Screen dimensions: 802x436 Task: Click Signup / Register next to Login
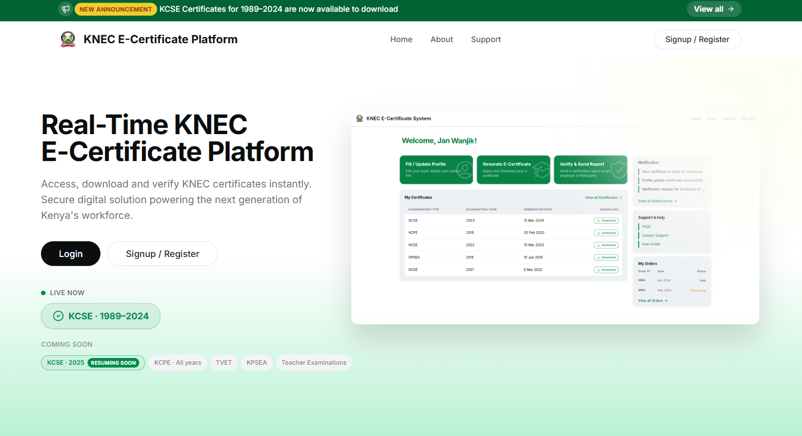point(162,254)
